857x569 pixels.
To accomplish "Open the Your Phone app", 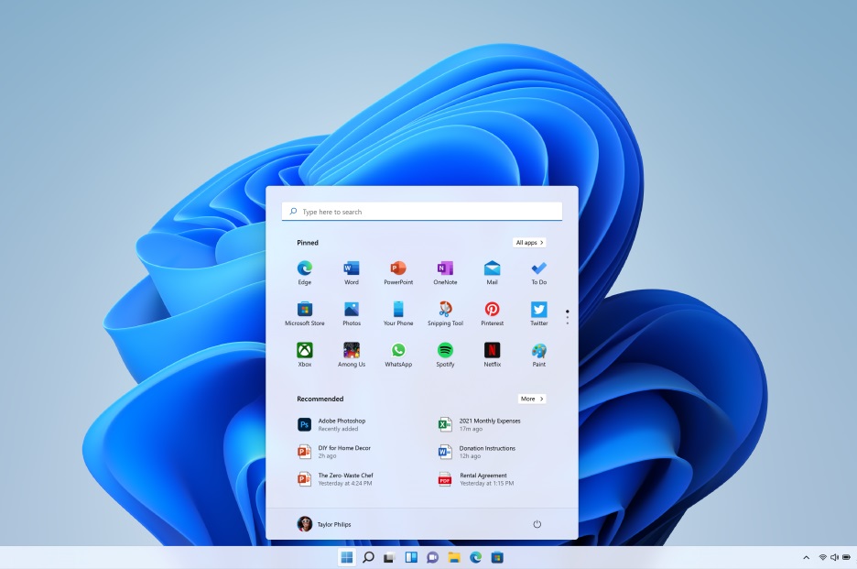I will click(x=398, y=313).
